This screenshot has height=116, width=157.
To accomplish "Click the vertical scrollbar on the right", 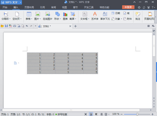I will point(154,44).
